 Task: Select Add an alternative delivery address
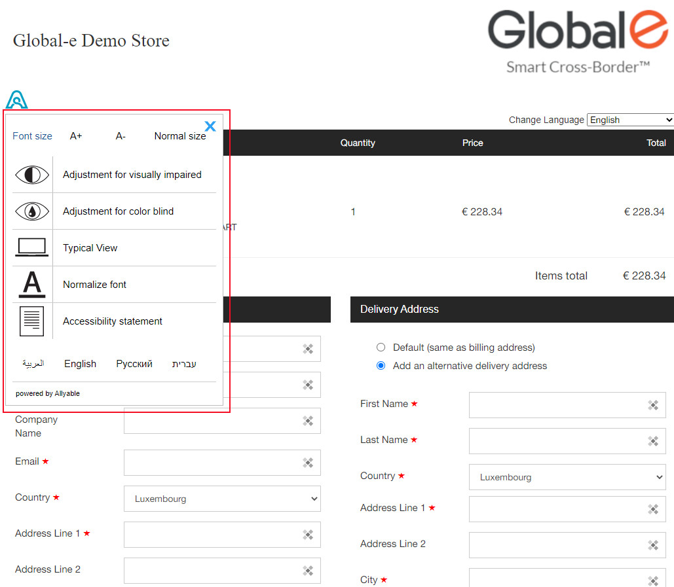click(381, 366)
